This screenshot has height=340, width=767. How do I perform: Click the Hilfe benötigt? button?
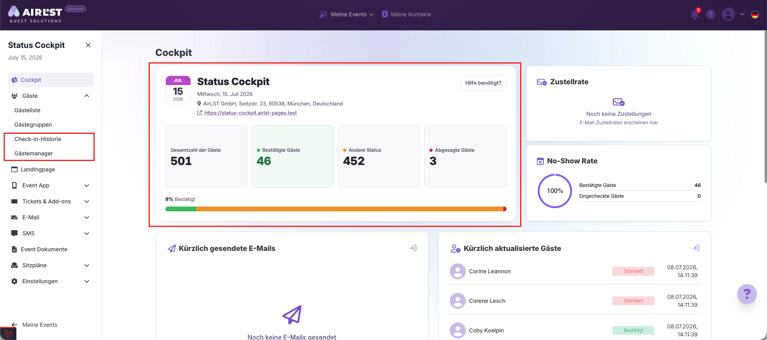(483, 83)
